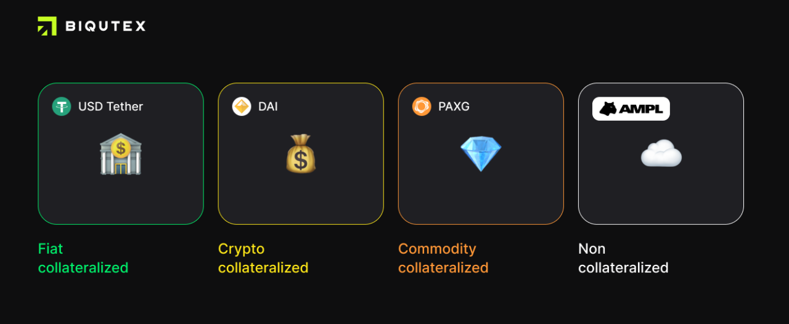Click the "Commodity collateralized" orange label
789x324 pixels.
[x=443, y=258]
